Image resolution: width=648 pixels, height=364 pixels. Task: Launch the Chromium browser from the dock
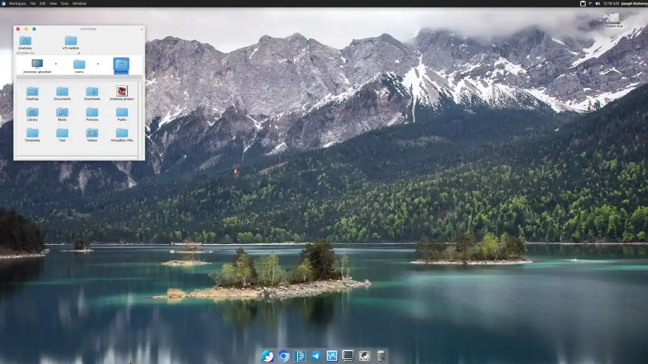point(283,356)
